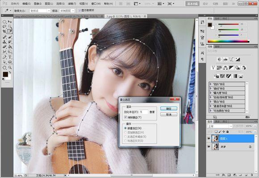Select the Move tool

point(10,21)
